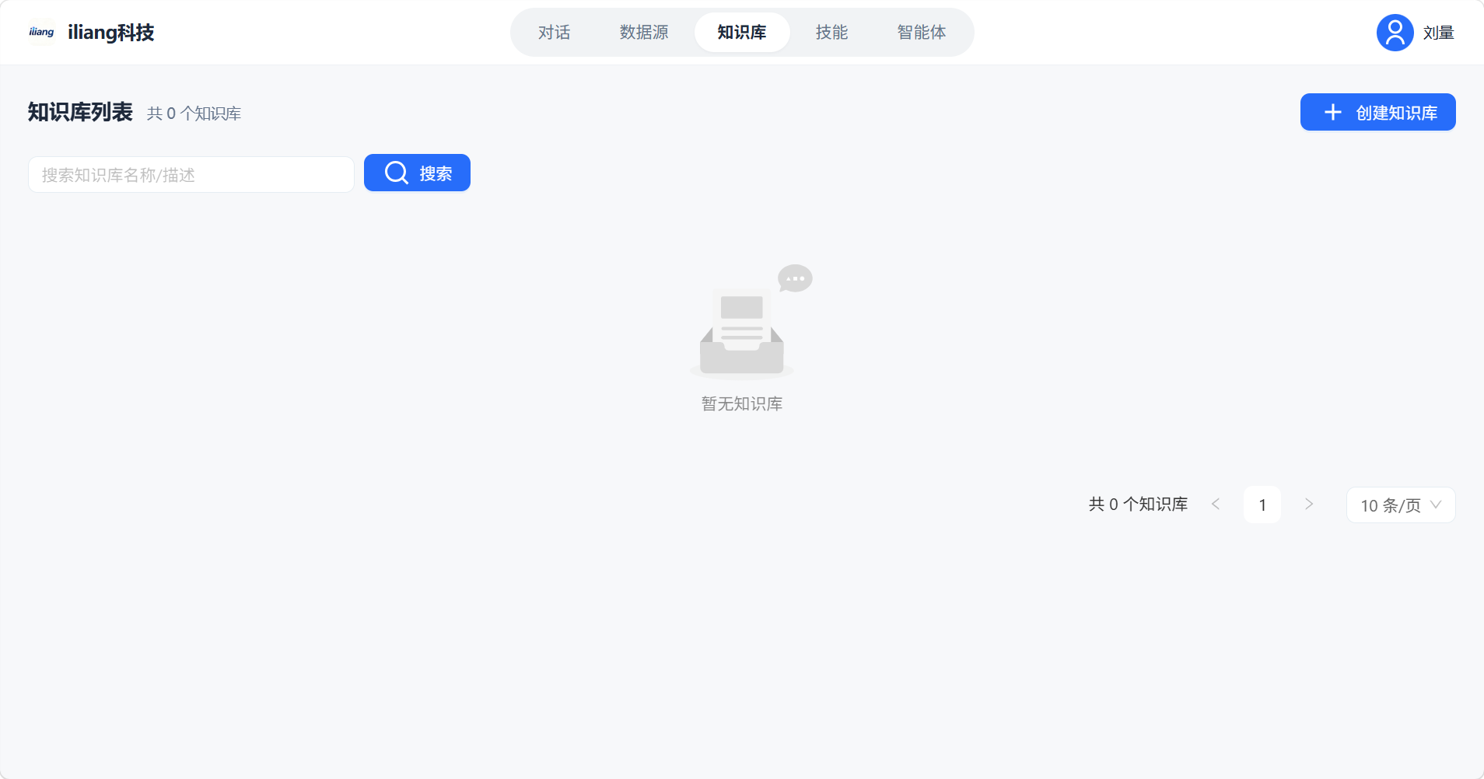
Task: Click the iliang logo icon
Action: [x=41, y=32]
